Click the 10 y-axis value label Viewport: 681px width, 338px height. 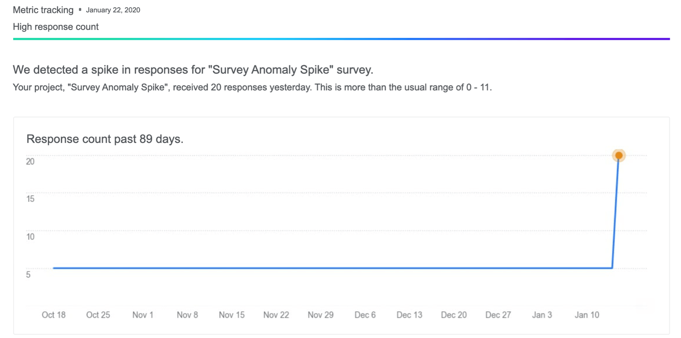pos(30,237)
